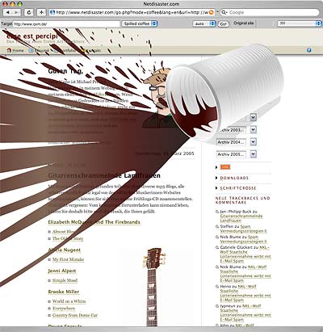Image resolution: width=323 pixels, height=332 pixels.
Task: Open the Archiv 2005 dropdown arrow
Action: [x=253, y=154]
